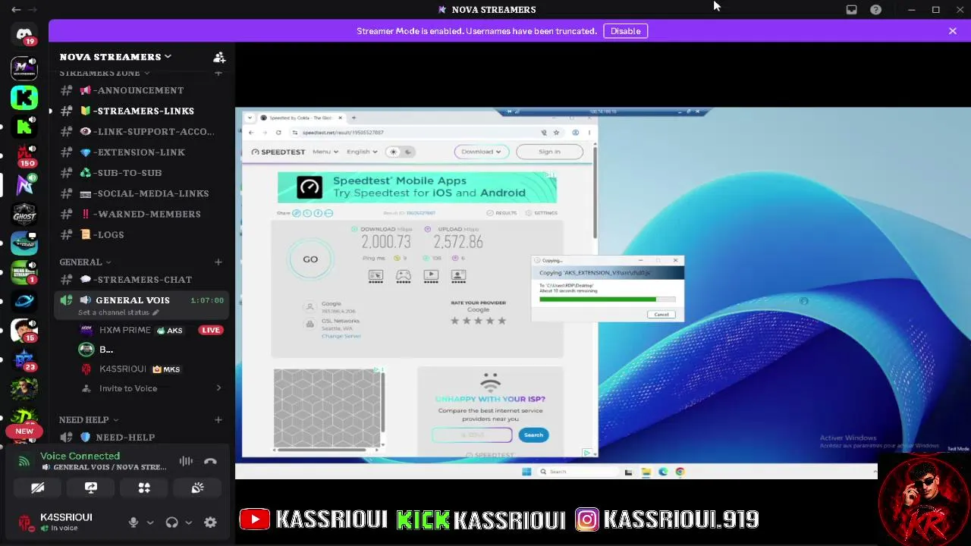The width and height of the screenshot is (971, 546).
Task: Open the server icon with 23 badge
Action: tap(24, 359)
